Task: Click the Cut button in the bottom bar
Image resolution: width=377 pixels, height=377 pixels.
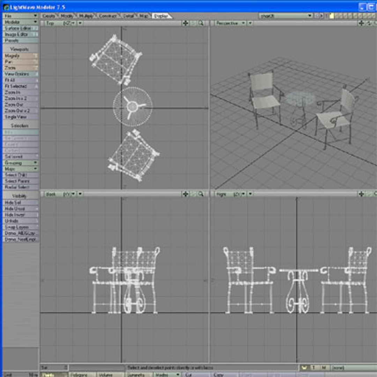Action: [x=196, y=375]
